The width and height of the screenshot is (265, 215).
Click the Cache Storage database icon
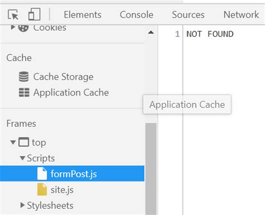(24, 77)
